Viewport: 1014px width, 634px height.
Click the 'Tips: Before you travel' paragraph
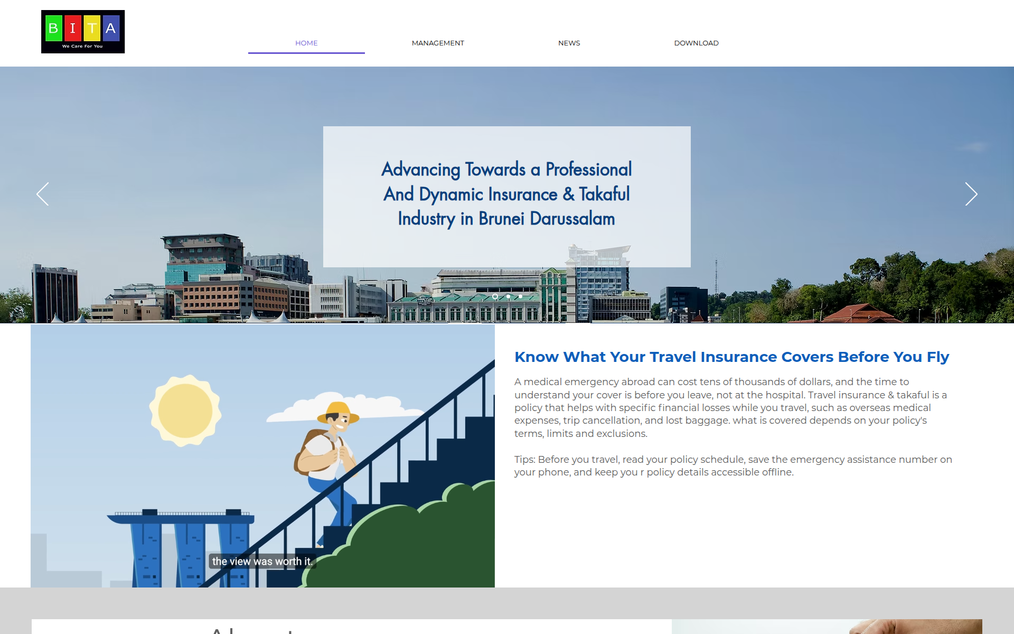pyautogui.click(x=733, y=465)
